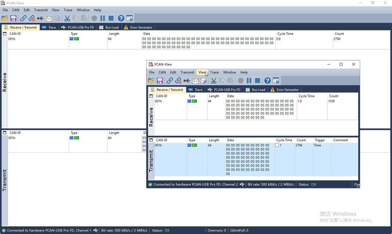Click box beside CAN-ID in background Transmit header
Image resolution: width=392 pixels, height=234 pixels.
click(4, 133)
